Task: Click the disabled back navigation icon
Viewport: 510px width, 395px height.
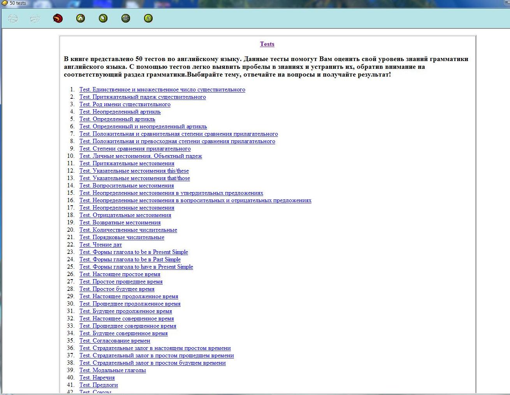Action: pos(13,18)
